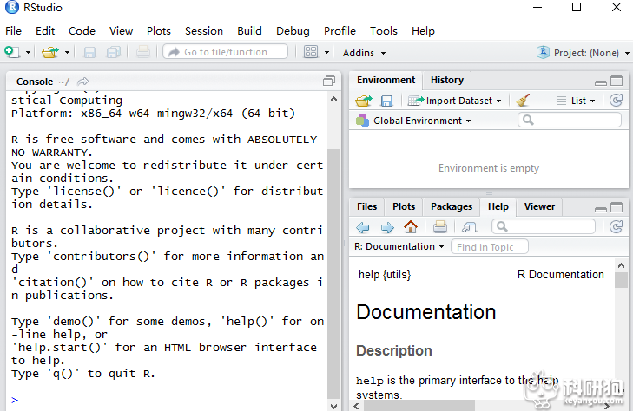The height and width of the screenshot is (411, 633).
Task: Click the Help search field
Action: 544,226
